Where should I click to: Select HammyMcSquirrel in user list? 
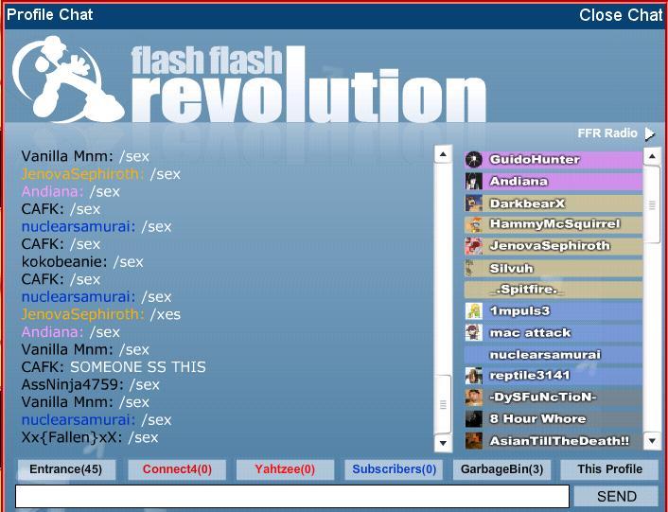[554, 224]
